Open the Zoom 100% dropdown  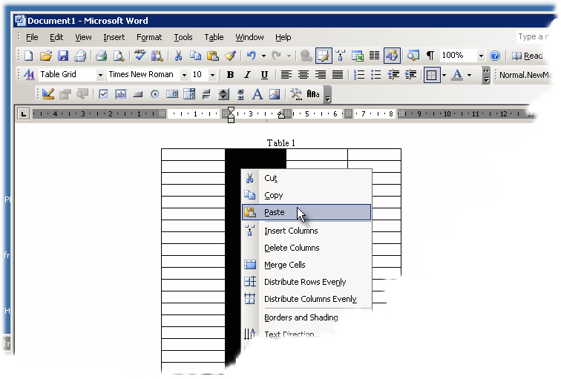coord(481,56)
